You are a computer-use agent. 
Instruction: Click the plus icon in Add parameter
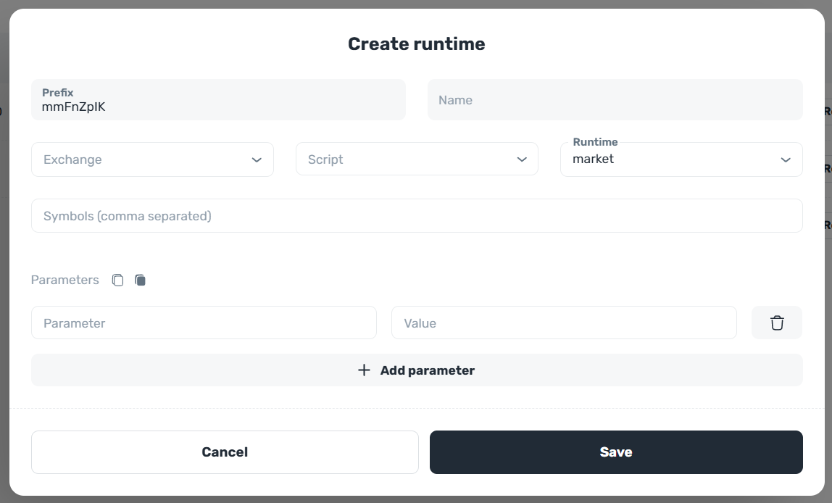point(364,370)
